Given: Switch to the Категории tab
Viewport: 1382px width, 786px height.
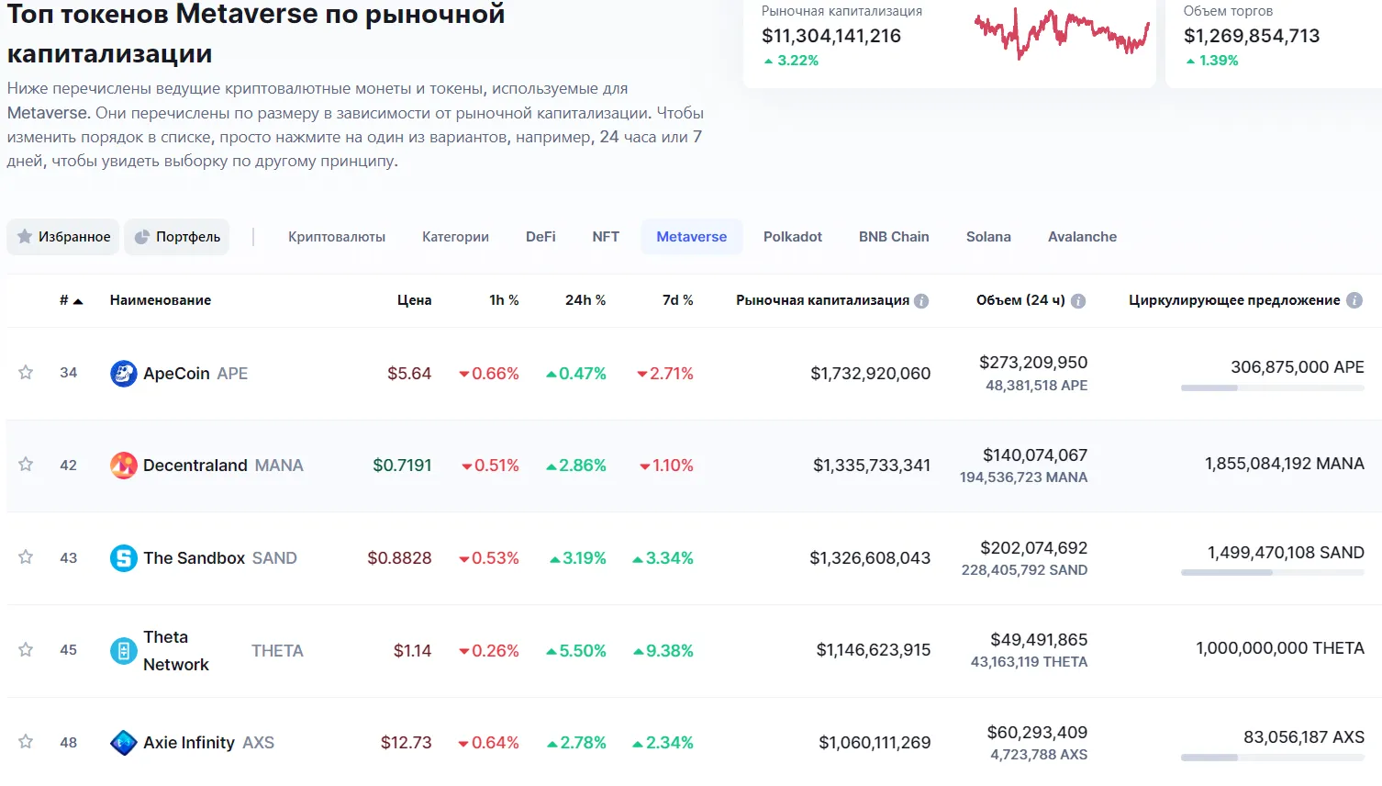Looking at the screenshot, I should click(x=455, y=237).
